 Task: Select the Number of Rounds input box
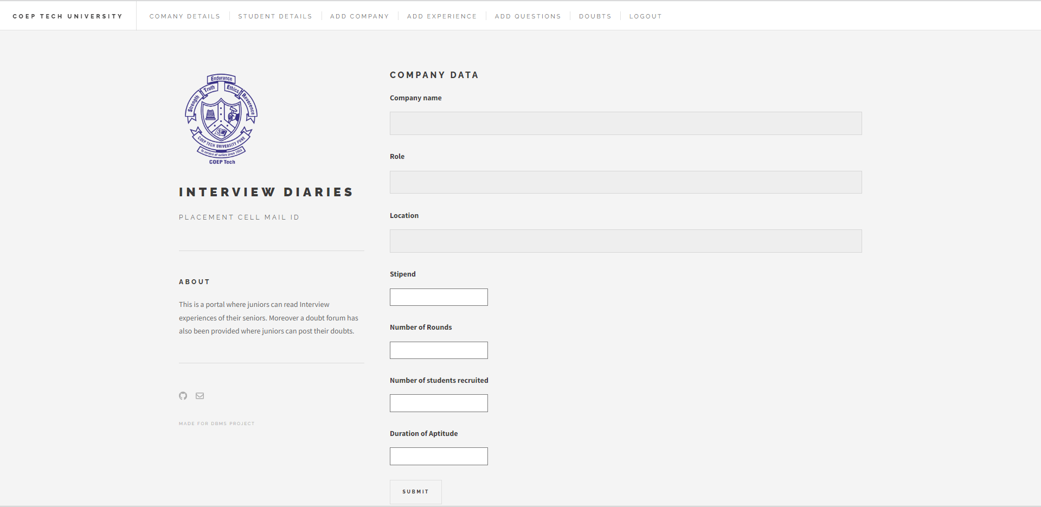click(439, 350)
